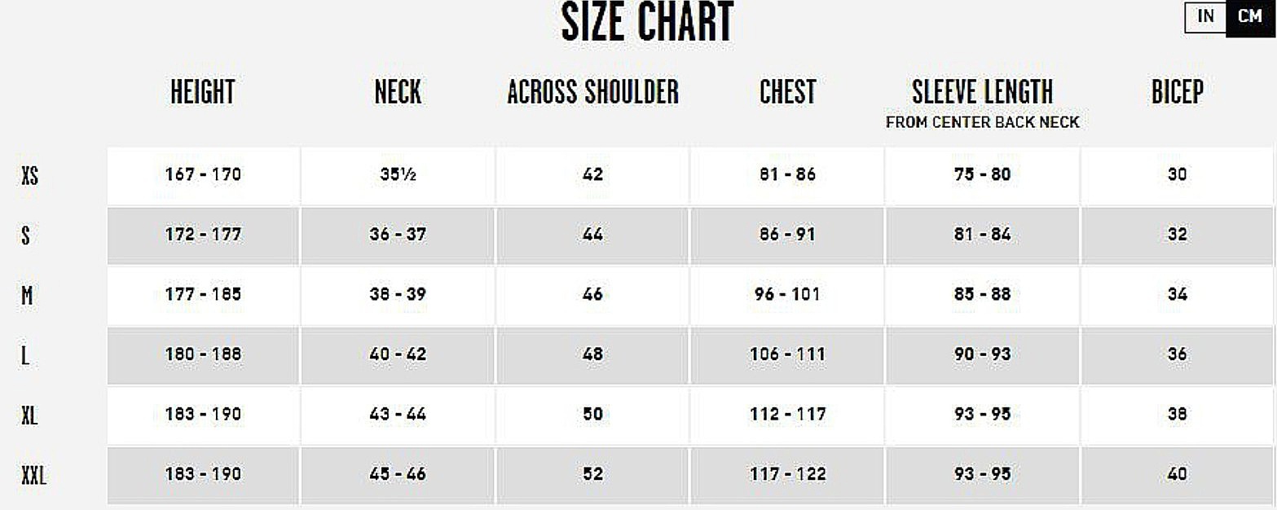
Task: Select the XS size row label
Action: (29, 175)
